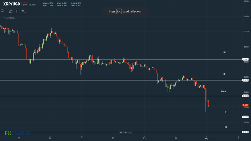Click the latest red candlestick
Viewport: 251px width, 141px height.
click(208, 103)
